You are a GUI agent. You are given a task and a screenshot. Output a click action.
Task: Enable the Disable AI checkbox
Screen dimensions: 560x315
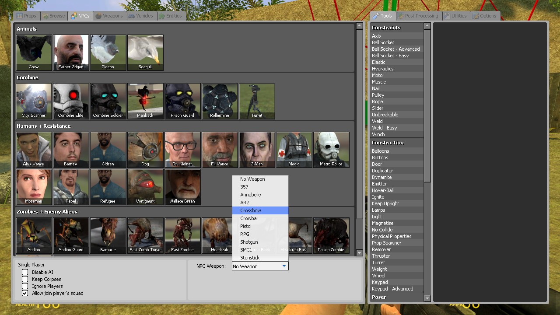(x=25, y=272)
